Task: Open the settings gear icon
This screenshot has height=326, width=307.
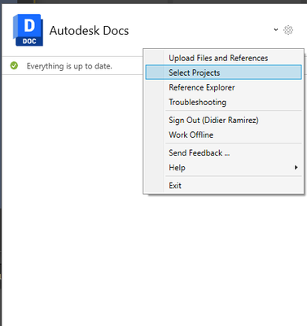Action: (288, 30)
